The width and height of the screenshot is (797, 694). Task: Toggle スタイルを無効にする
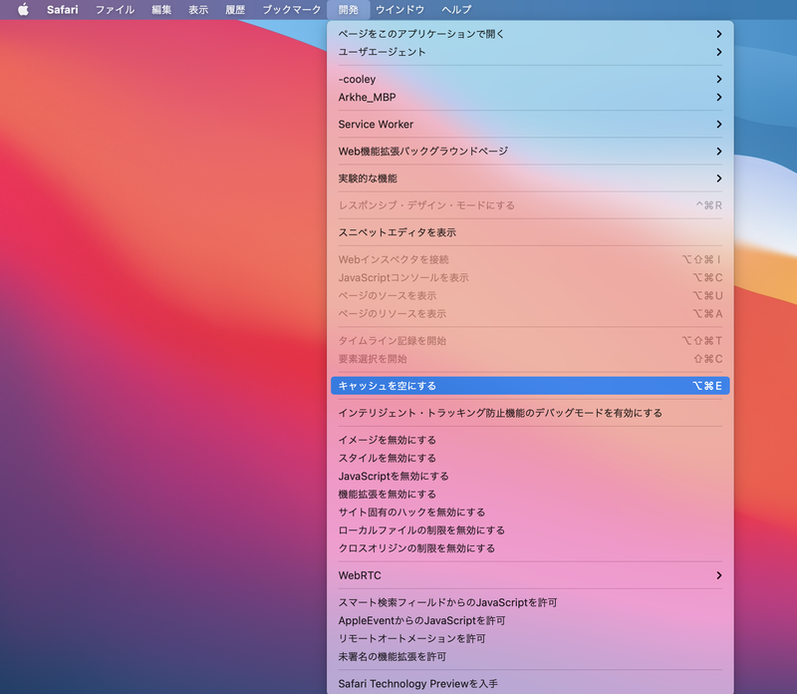point(530,458)
